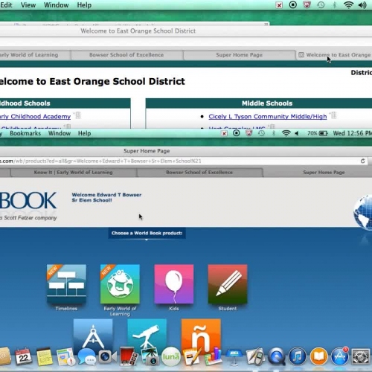The width and height of the screenshot is (372, 372).
Task: Click the Choose a World Book product label
Action: pyautogui.click(x=147, y=233)
